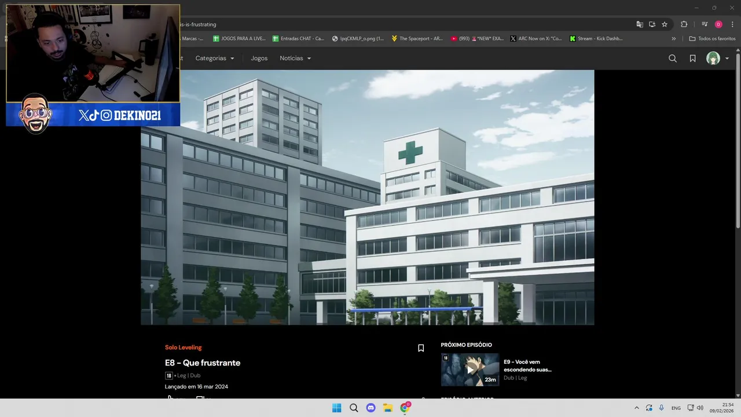Play next episode E9 thumbnail
Screen dimensions: 741x417
point(470,370)
